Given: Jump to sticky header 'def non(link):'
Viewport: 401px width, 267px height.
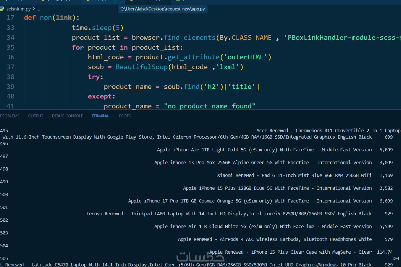Looking at the screenshot, I should [x=52, y=18].
